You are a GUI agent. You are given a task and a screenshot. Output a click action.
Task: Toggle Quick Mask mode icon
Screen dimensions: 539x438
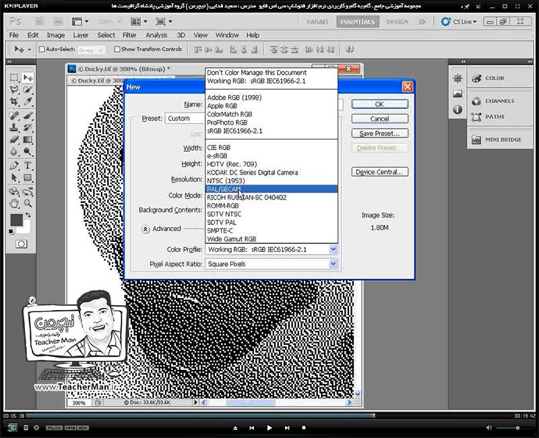21,244
